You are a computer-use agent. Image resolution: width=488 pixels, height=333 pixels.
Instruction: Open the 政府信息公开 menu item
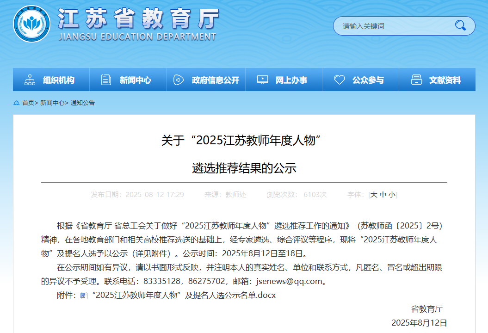[216, 80]
